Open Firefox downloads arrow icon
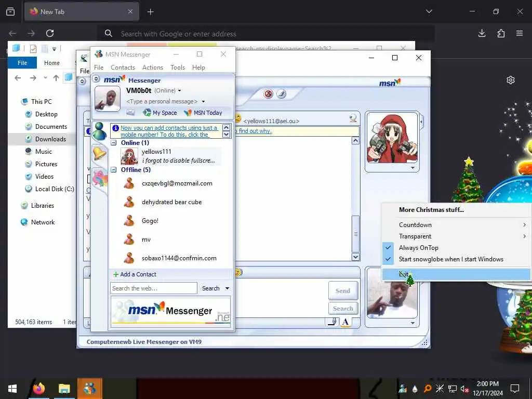Image resolution: width=532 pixels, height=399 pixels. click(x=482, y=33)
